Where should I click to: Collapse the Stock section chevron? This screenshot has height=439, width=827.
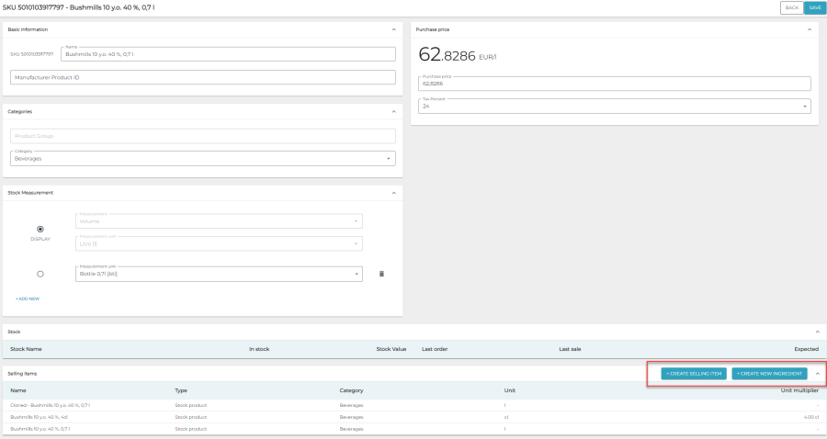pyautogui.click(x=817, y=332)
